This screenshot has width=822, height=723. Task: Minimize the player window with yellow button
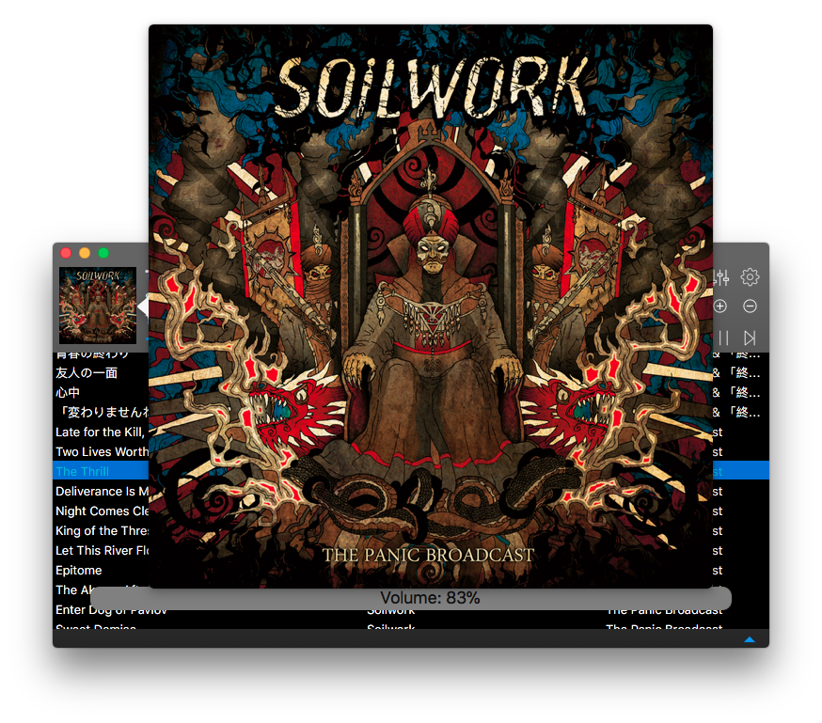[x=85, y=253]
